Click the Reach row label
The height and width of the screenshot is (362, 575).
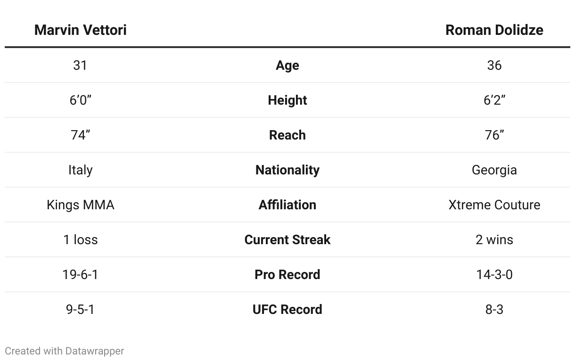pyautogui.click(x=287, y=135)
